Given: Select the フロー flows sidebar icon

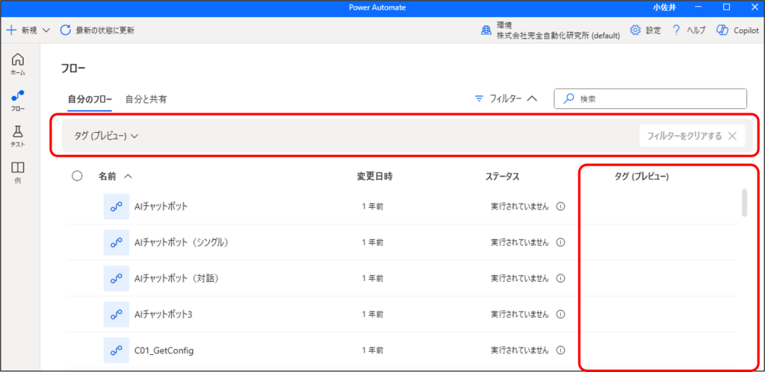Looking at the screenshot, I should click(x=18, y=96).
